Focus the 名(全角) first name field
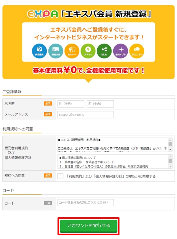177x239 pixels. coord(100,104)
